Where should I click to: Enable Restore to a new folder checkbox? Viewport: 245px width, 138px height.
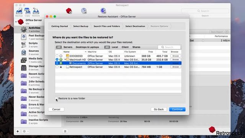point(56,98)
